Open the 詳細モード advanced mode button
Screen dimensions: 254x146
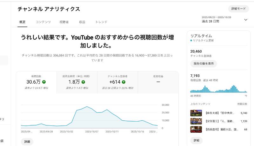pos(238,9)
